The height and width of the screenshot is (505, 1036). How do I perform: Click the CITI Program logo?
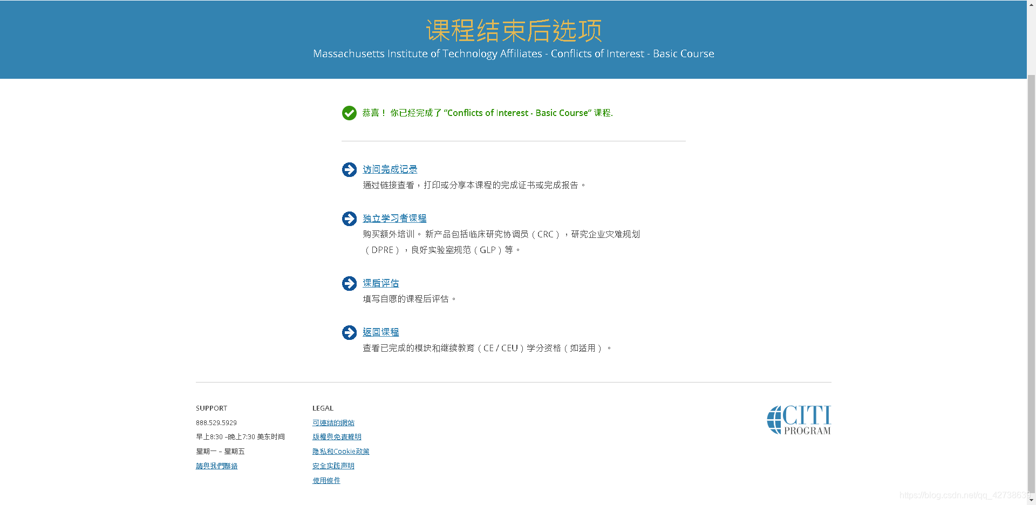tap(799, 420)
